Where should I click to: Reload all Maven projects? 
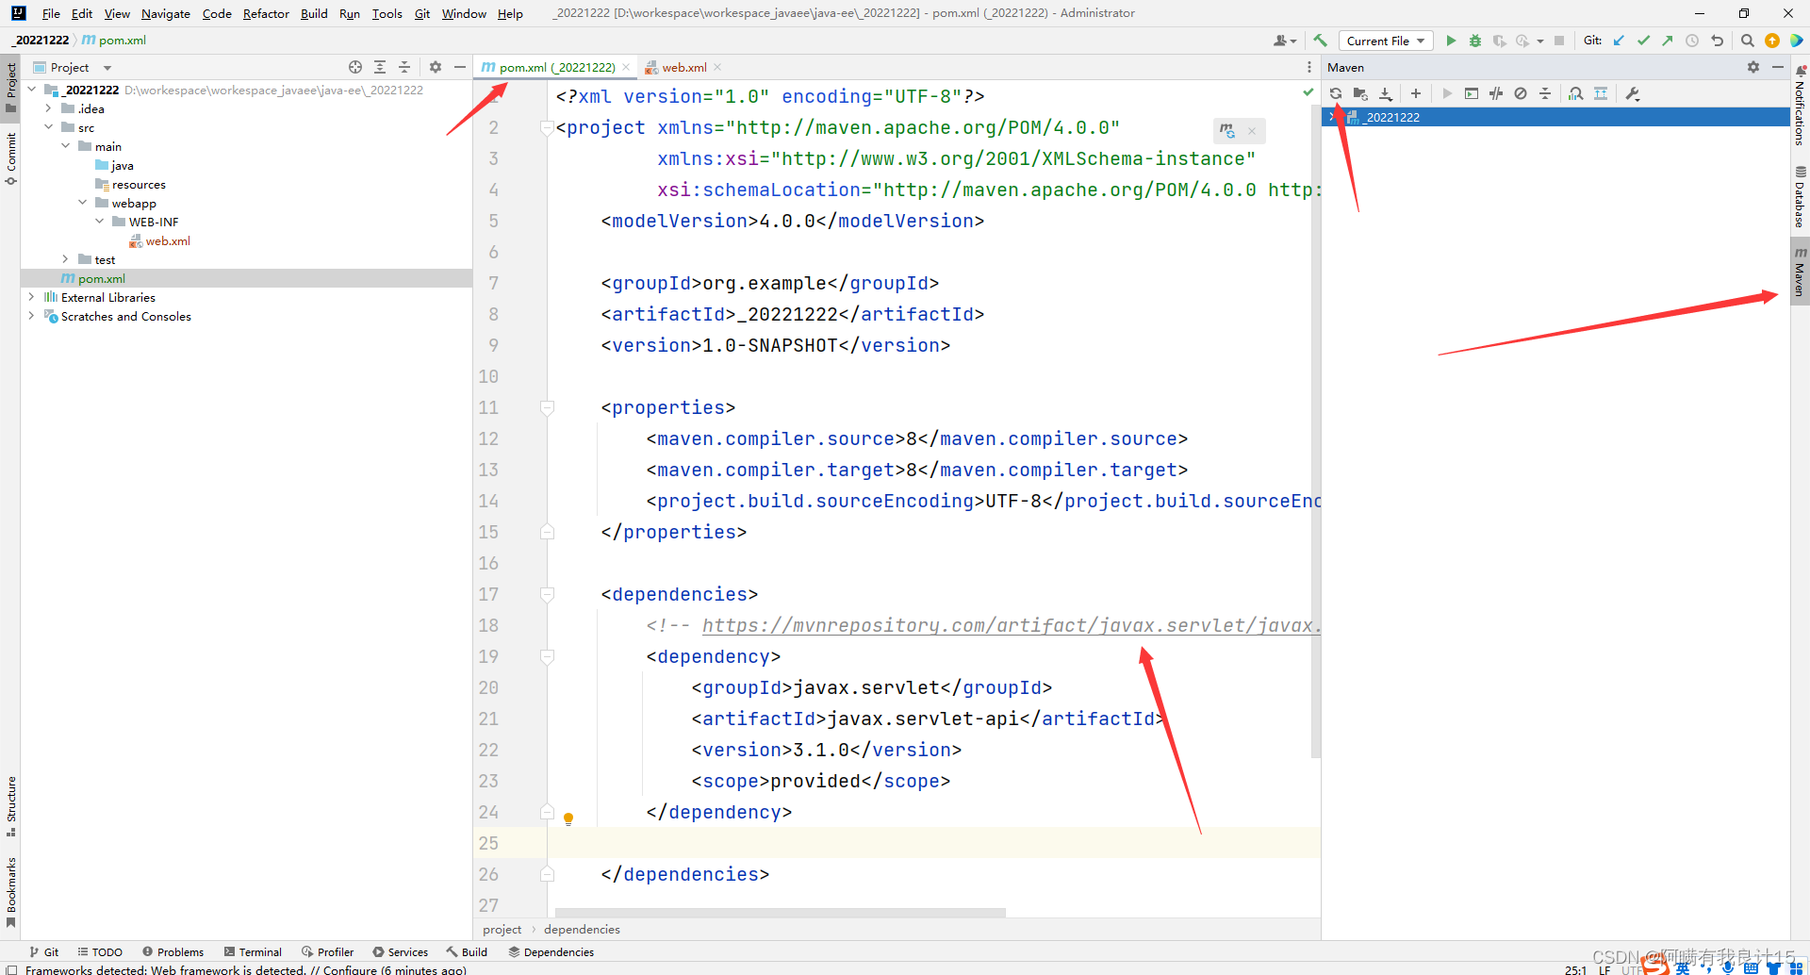[1336, 93]
